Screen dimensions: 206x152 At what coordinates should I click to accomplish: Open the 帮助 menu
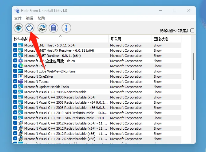pos(41,18)
